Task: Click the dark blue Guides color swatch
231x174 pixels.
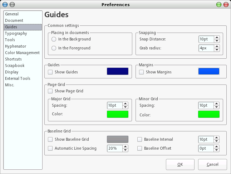Action: point(118,71)
